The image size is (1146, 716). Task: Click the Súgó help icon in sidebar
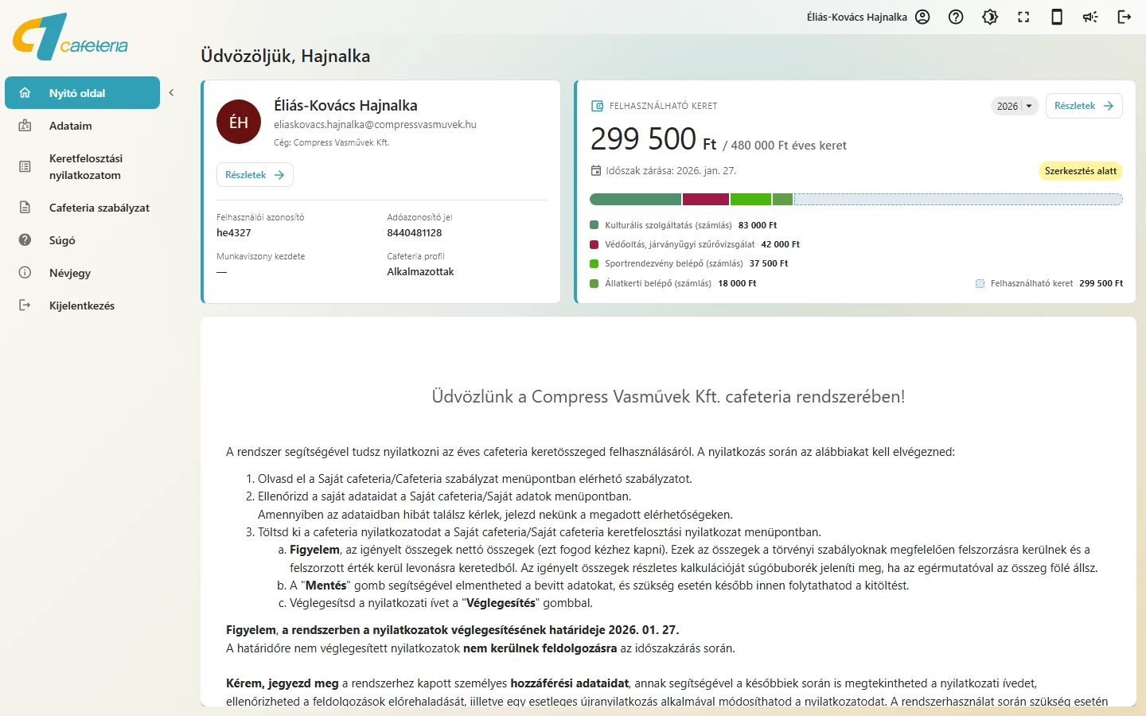point(25,240)
